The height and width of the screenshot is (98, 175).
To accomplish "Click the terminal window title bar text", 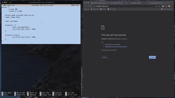I will click(x=42, y=2).
